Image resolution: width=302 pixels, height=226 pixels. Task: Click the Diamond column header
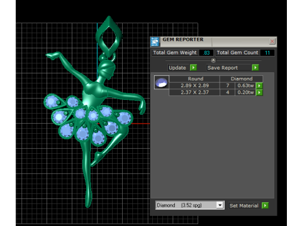tap(242, 78)
